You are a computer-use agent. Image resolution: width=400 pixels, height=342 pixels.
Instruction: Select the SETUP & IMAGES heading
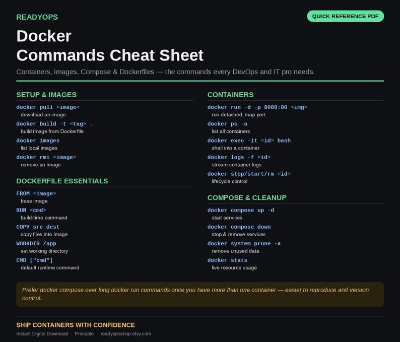tap(46, 95)
